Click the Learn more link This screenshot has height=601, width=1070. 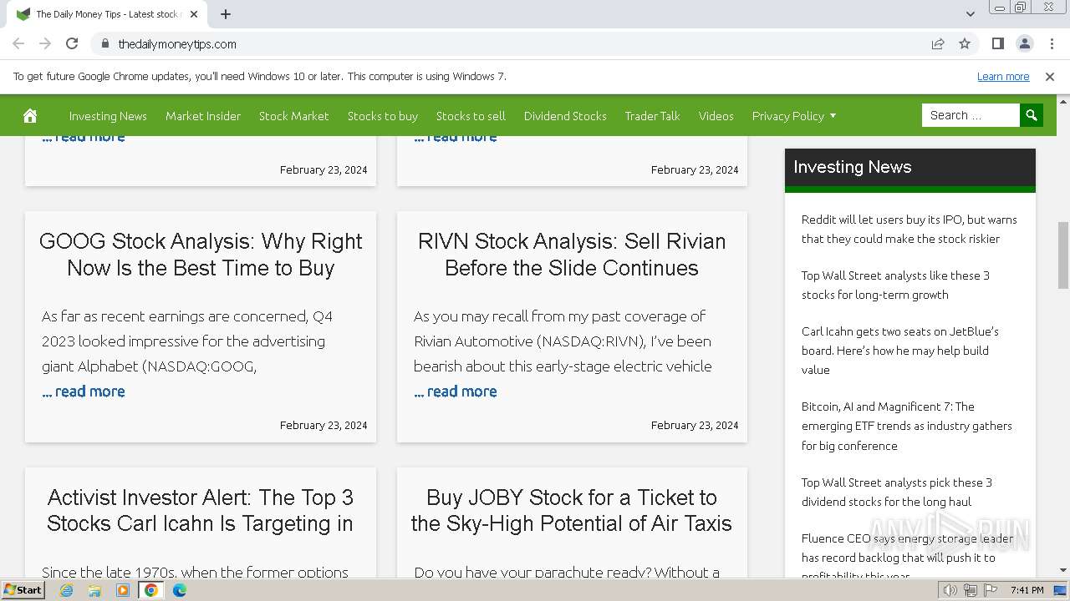1003,76
